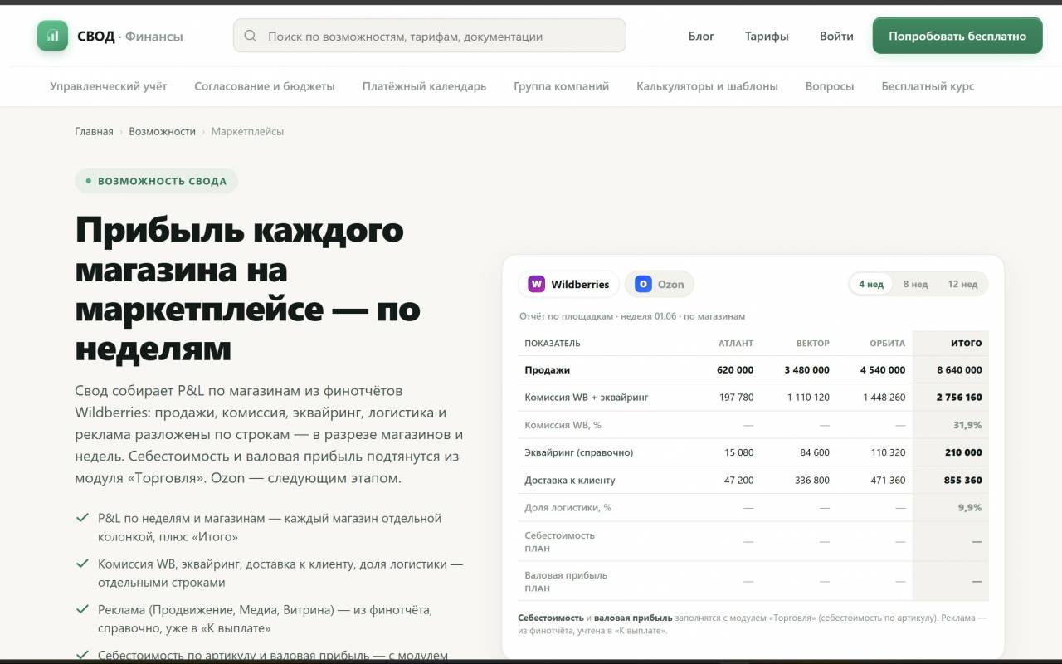The image size is (1062, 664).
Task: Click the Доля логистики, % row label
Action: [568, 507]
